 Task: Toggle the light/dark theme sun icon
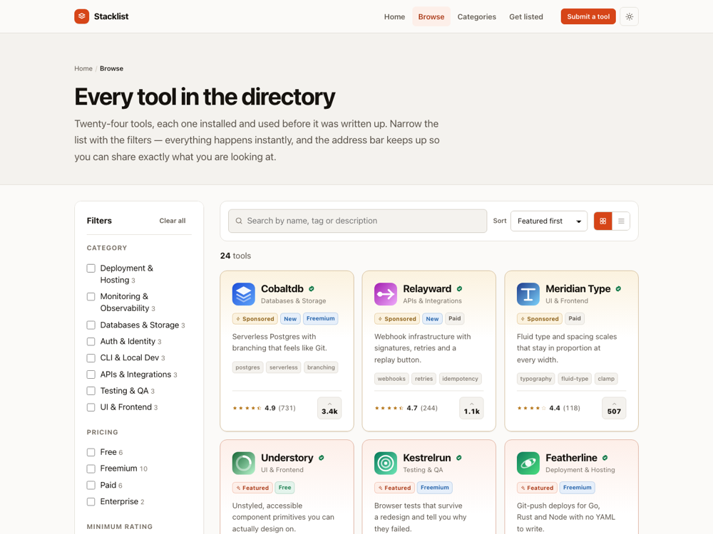(630, 17)
